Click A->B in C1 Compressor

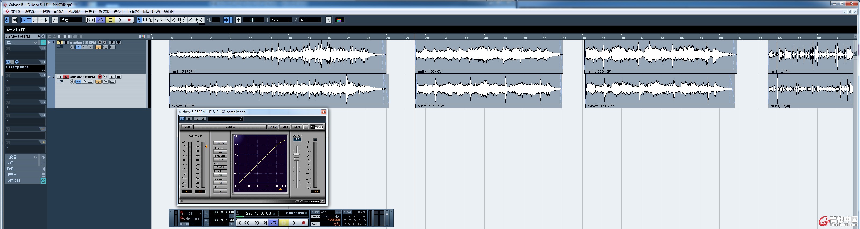273,127
